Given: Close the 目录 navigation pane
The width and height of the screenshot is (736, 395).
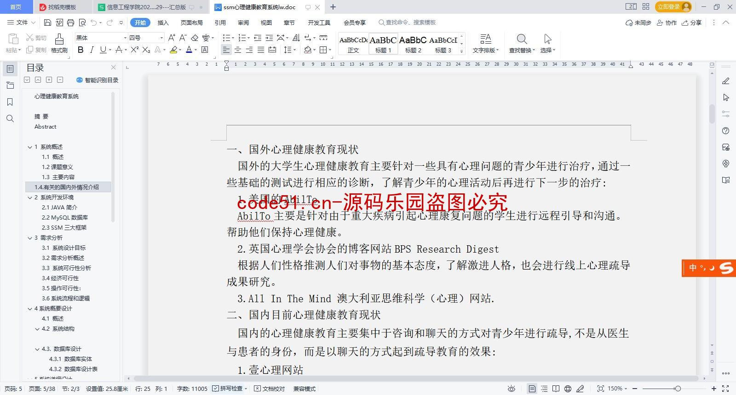Looking at the screenshot, I should (114, 68).
